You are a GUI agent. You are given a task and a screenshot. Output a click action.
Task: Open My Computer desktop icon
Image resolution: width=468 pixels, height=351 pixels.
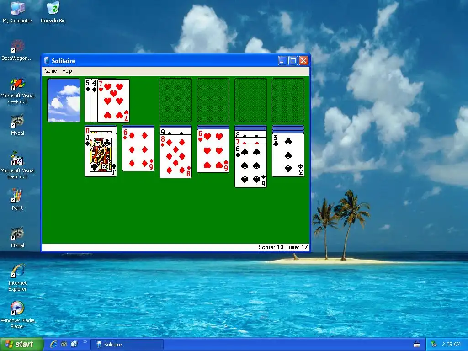[x=17, y=12]
